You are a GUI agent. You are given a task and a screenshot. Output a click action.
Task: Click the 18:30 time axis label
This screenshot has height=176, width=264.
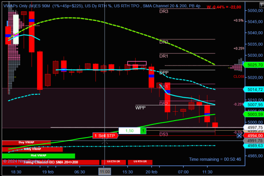point(16,172)
